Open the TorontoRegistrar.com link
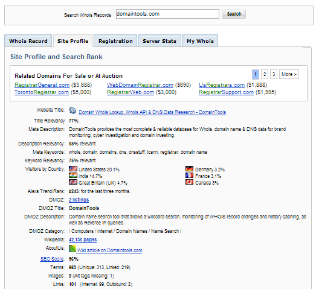Screen dimensions: 316x289 tap(42, 92)
